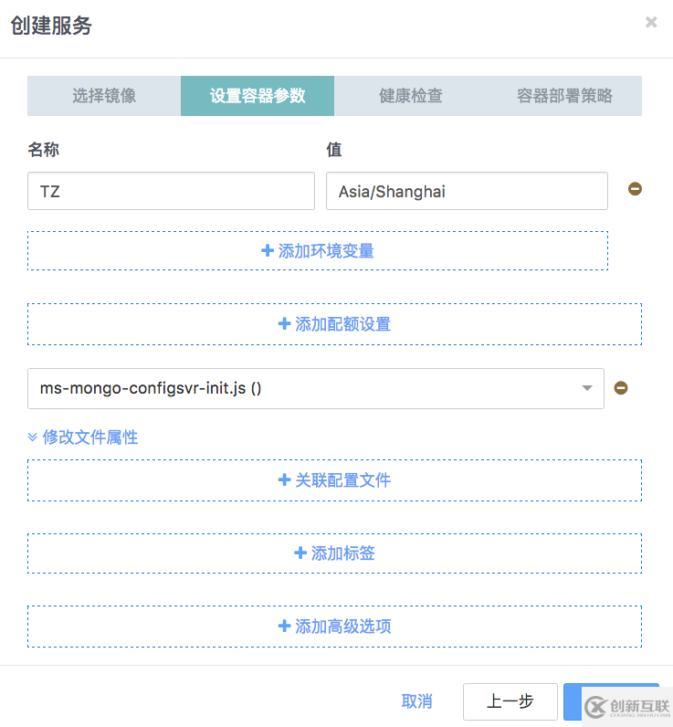Image resolution: width=673 pixels, height=727 pixels.
Task: Close the 创建服务 dialog
Action: 651,23
